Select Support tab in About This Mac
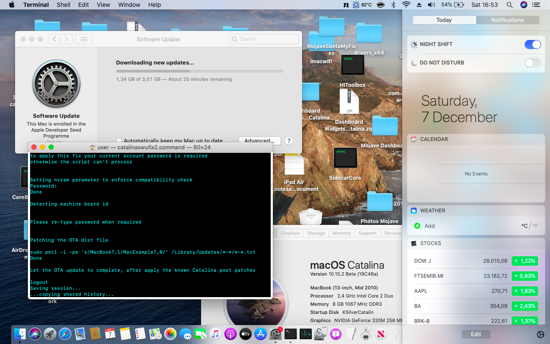 [367, 233]
